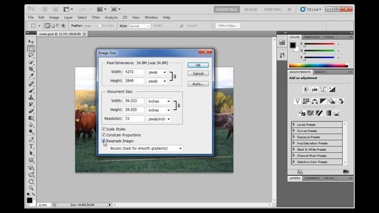Select the Move tool
This screenshot has height=213, width=379.
(31, 42)
